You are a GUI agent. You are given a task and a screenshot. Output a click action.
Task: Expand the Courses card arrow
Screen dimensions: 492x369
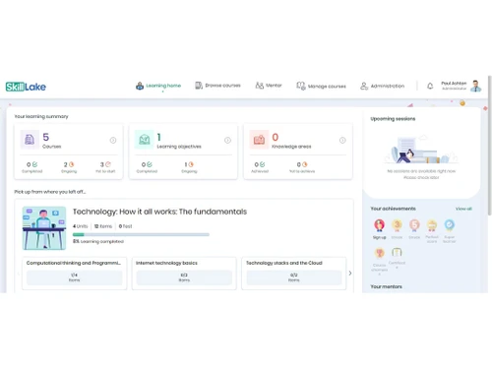[113, 141]
